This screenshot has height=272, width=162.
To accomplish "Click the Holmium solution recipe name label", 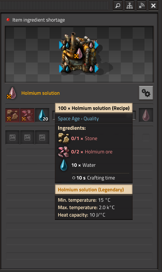I will [40, 93].
